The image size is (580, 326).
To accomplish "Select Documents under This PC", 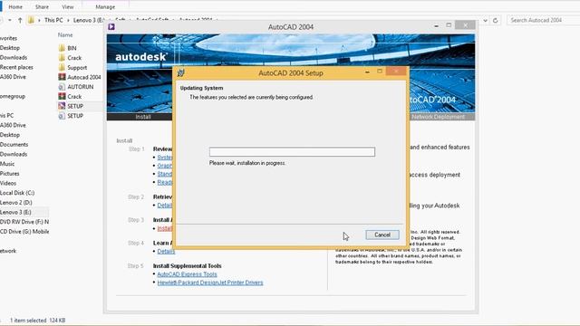I will (x=14, y=144).
